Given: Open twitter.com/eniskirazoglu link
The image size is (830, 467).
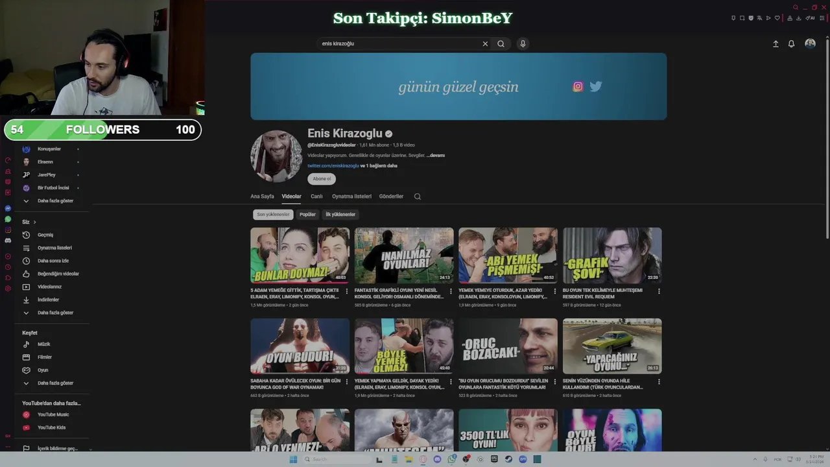Looking at the screenshot, I should tap(333, 166).
